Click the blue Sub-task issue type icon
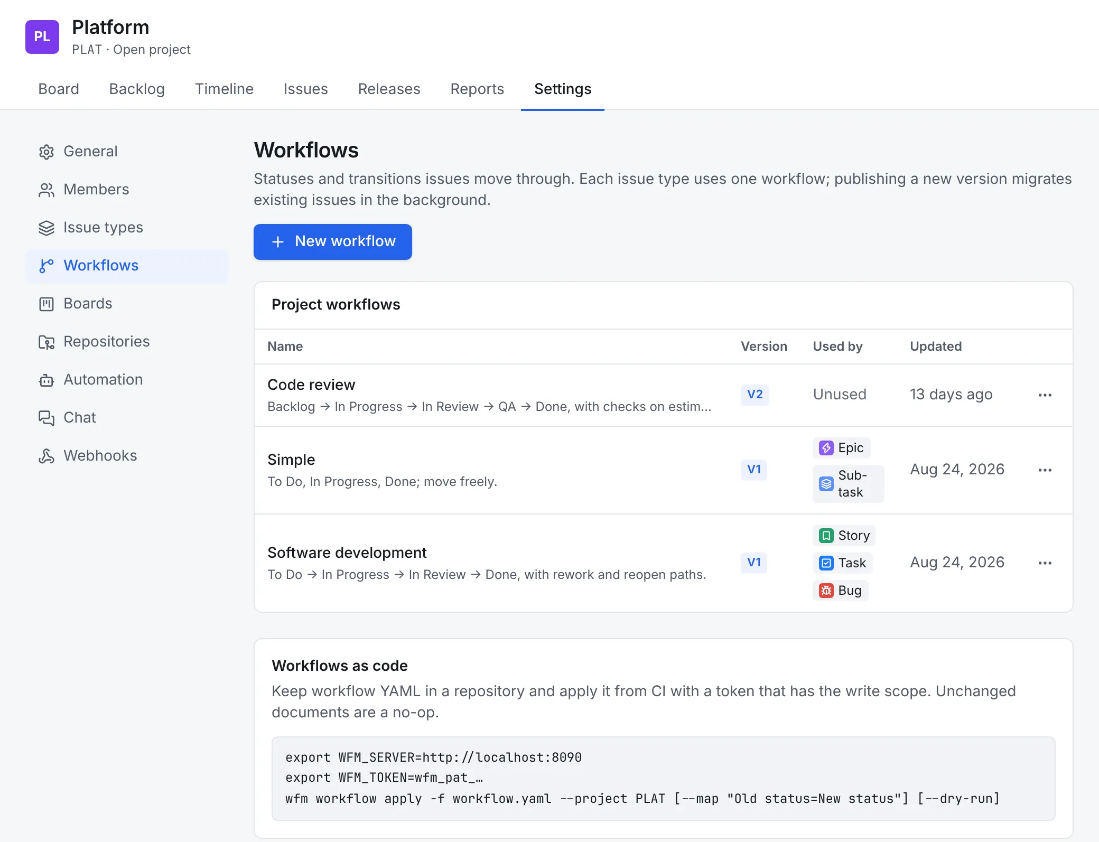 coord(826,484)
